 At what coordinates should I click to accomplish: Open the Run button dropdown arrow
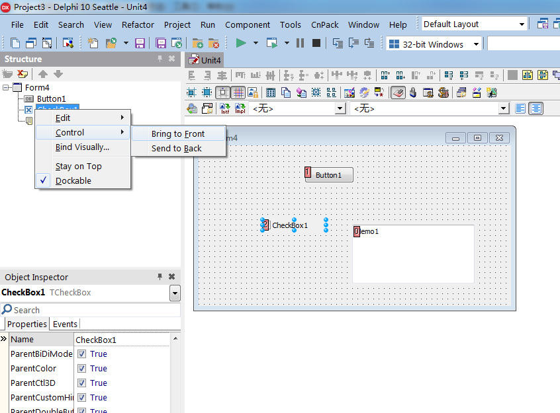(x=256, y=43)
